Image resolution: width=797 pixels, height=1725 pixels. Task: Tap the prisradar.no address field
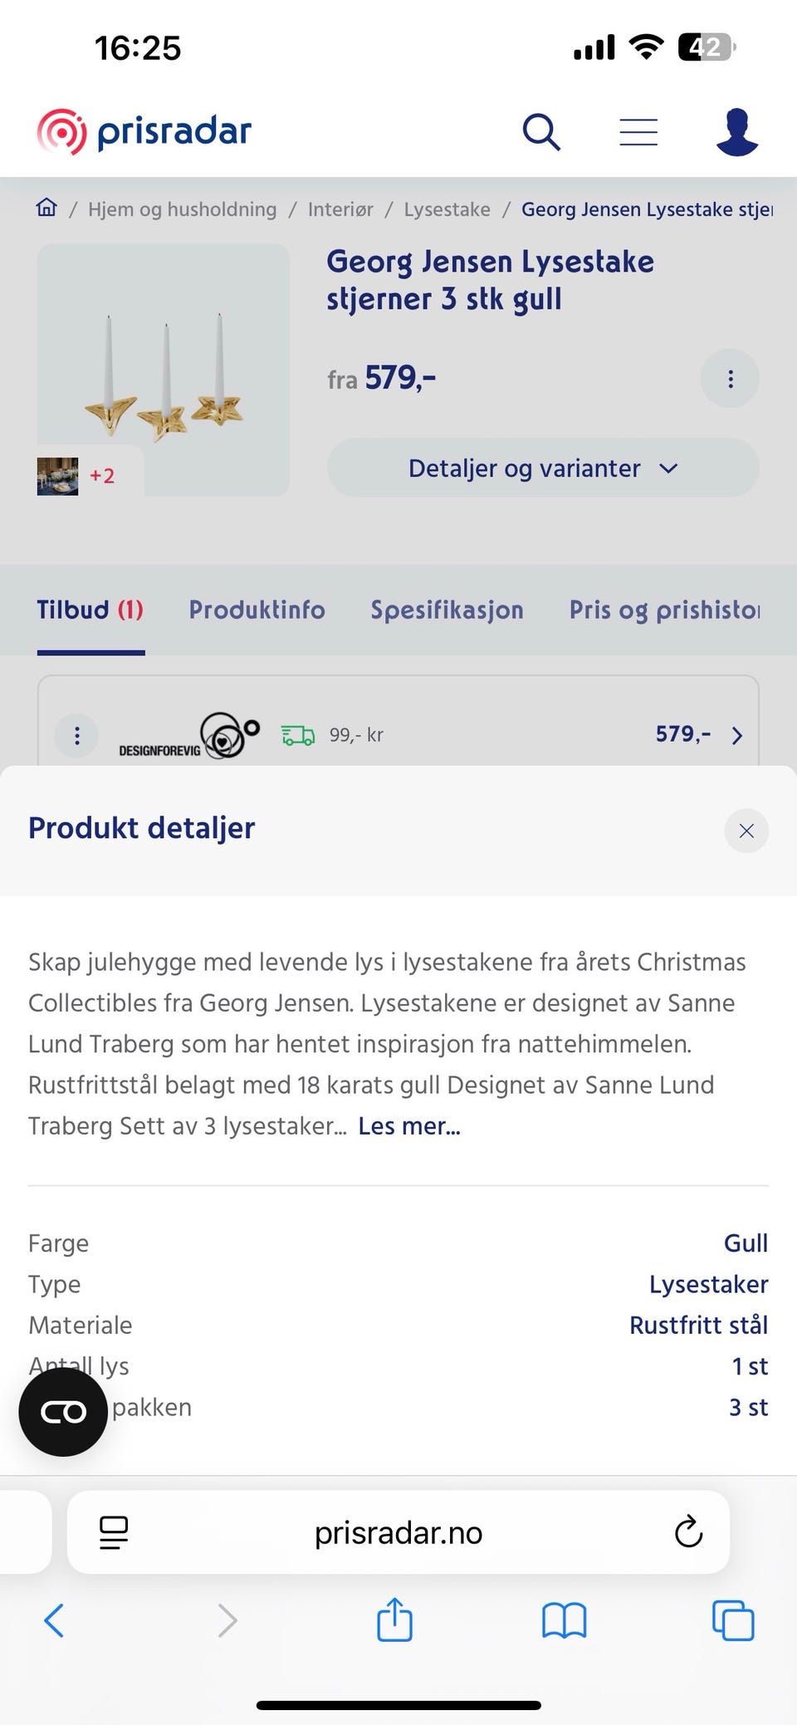pyautogui.click(x=398, y=1532)
